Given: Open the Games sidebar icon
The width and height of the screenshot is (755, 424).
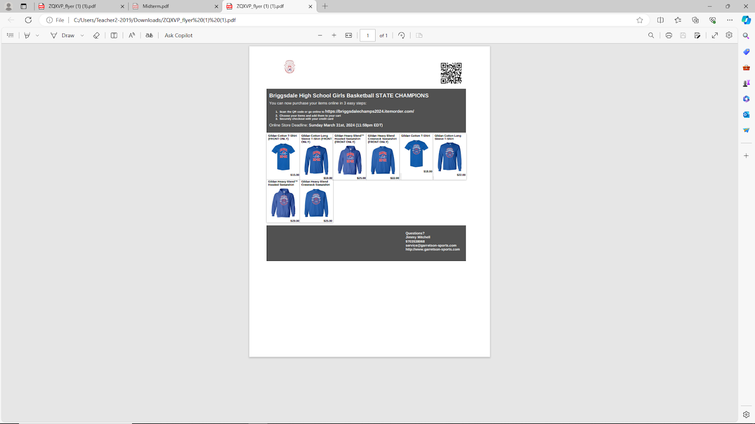Looking at the screenshot, I should pos(746,83).
